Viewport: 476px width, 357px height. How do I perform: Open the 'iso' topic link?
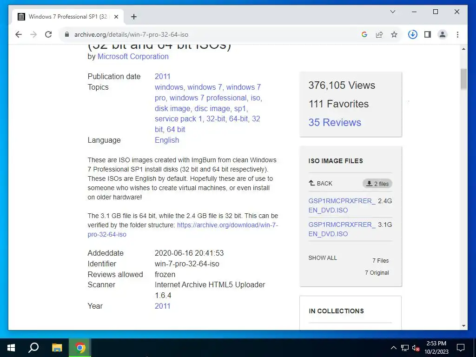[x=255, y=98]
